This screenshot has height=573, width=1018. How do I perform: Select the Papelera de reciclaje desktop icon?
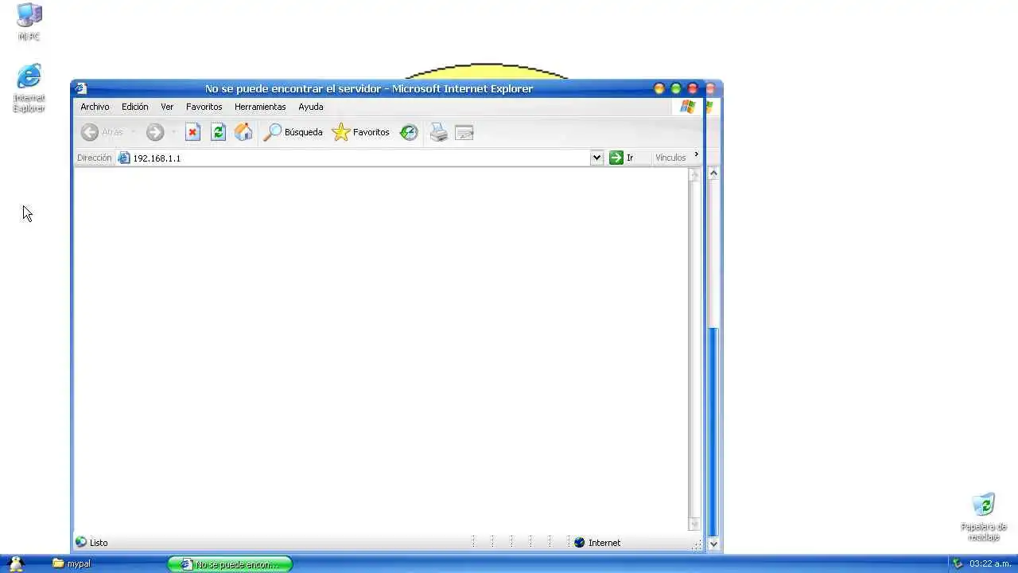point(984,517)
